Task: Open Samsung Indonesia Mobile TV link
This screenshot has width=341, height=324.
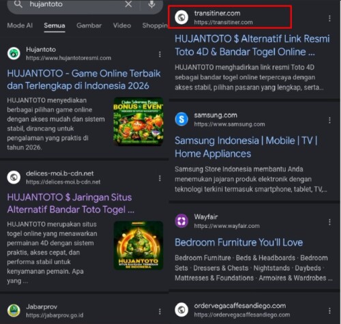Action: pyautogui.click(x=246, y=147)
